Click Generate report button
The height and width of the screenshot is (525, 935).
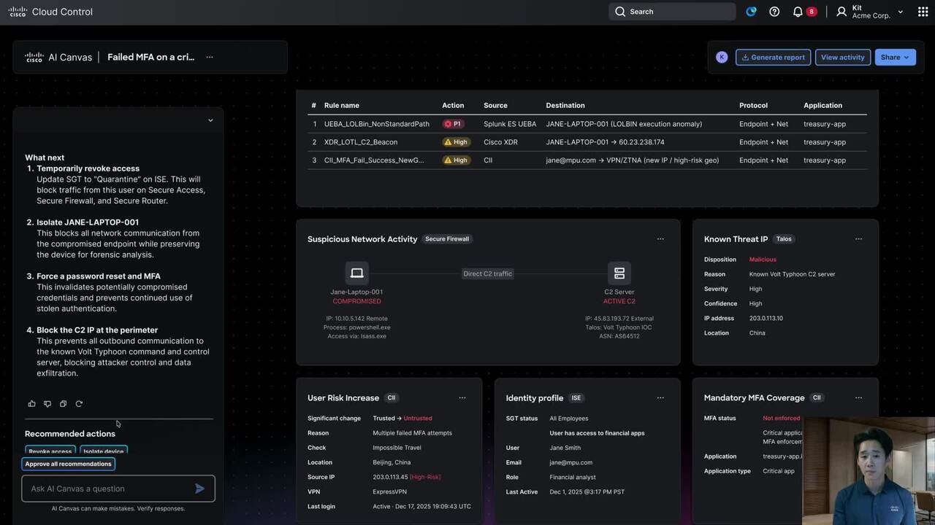[773, 57]
